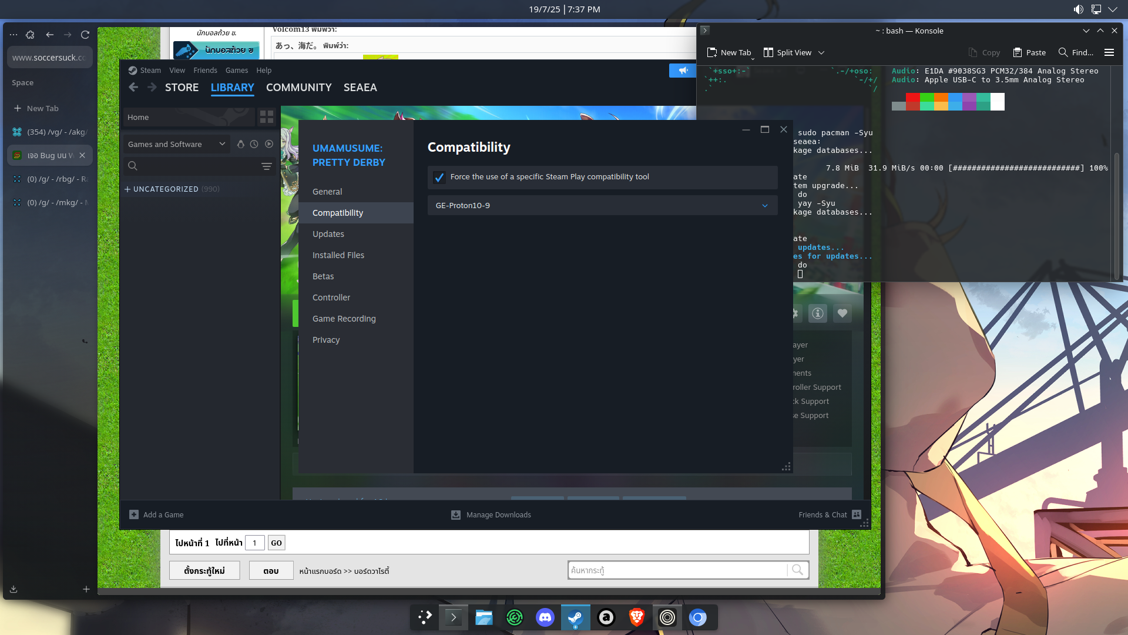Open the Split View dropdown in Konsole
This screenshot has height=635, width=1128.
coord(794,52)
